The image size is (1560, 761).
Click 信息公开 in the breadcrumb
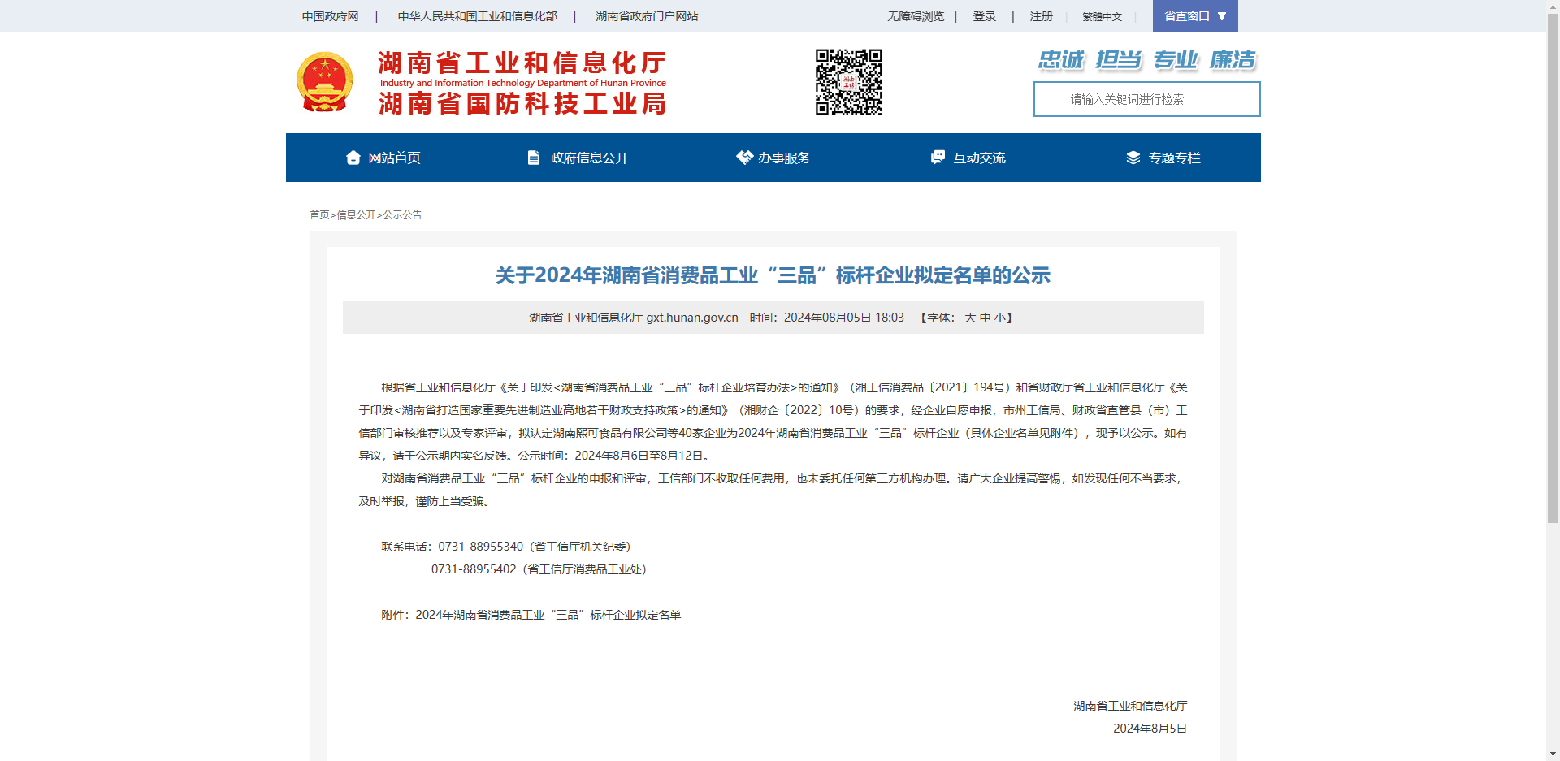coord(356,214)
